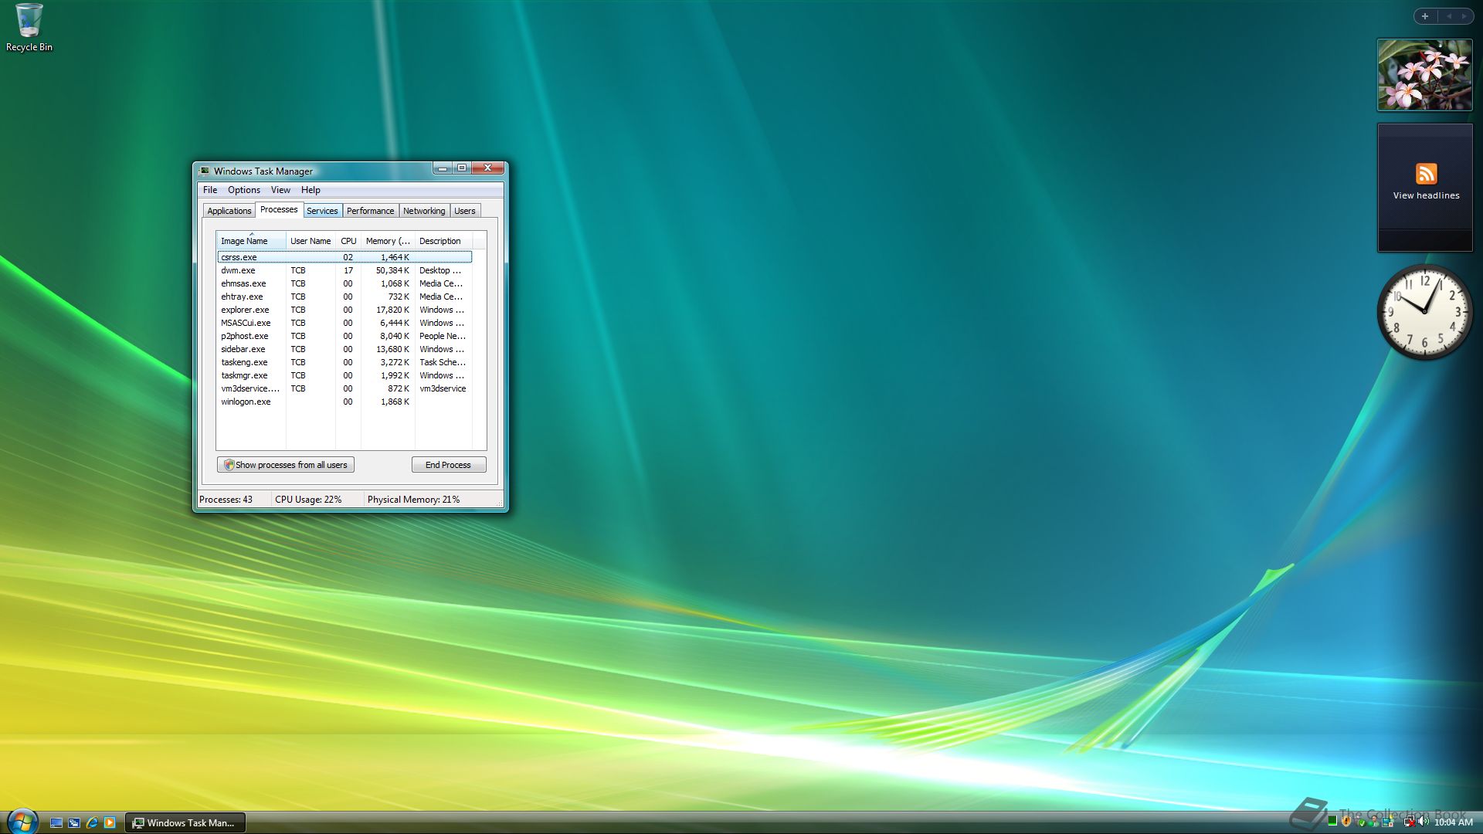Click the End Process button
This screenshot has height=834, width=1483.
click(448, 465)
